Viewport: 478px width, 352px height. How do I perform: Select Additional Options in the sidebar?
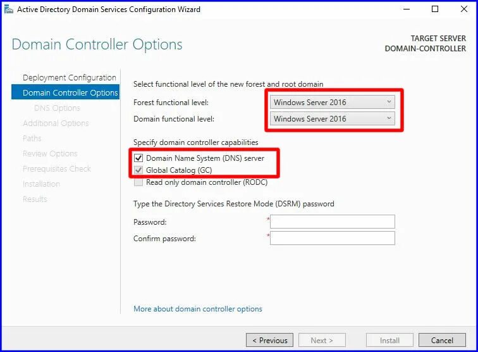[56, 123]
